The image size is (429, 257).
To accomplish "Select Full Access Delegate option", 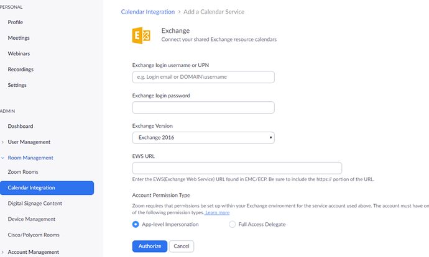I will coord(233,224).
